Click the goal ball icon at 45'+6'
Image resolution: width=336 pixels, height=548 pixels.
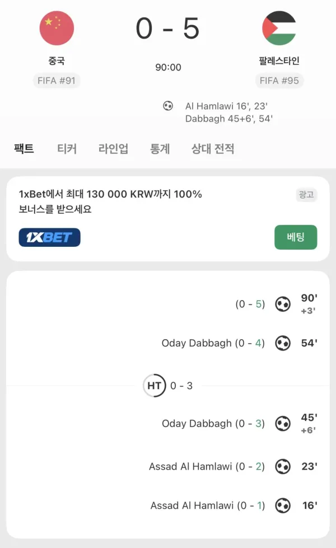coord(282,424)
